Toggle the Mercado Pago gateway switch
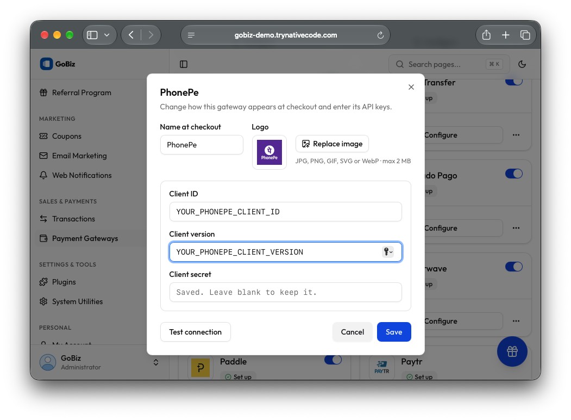 (x=514, y=174)
